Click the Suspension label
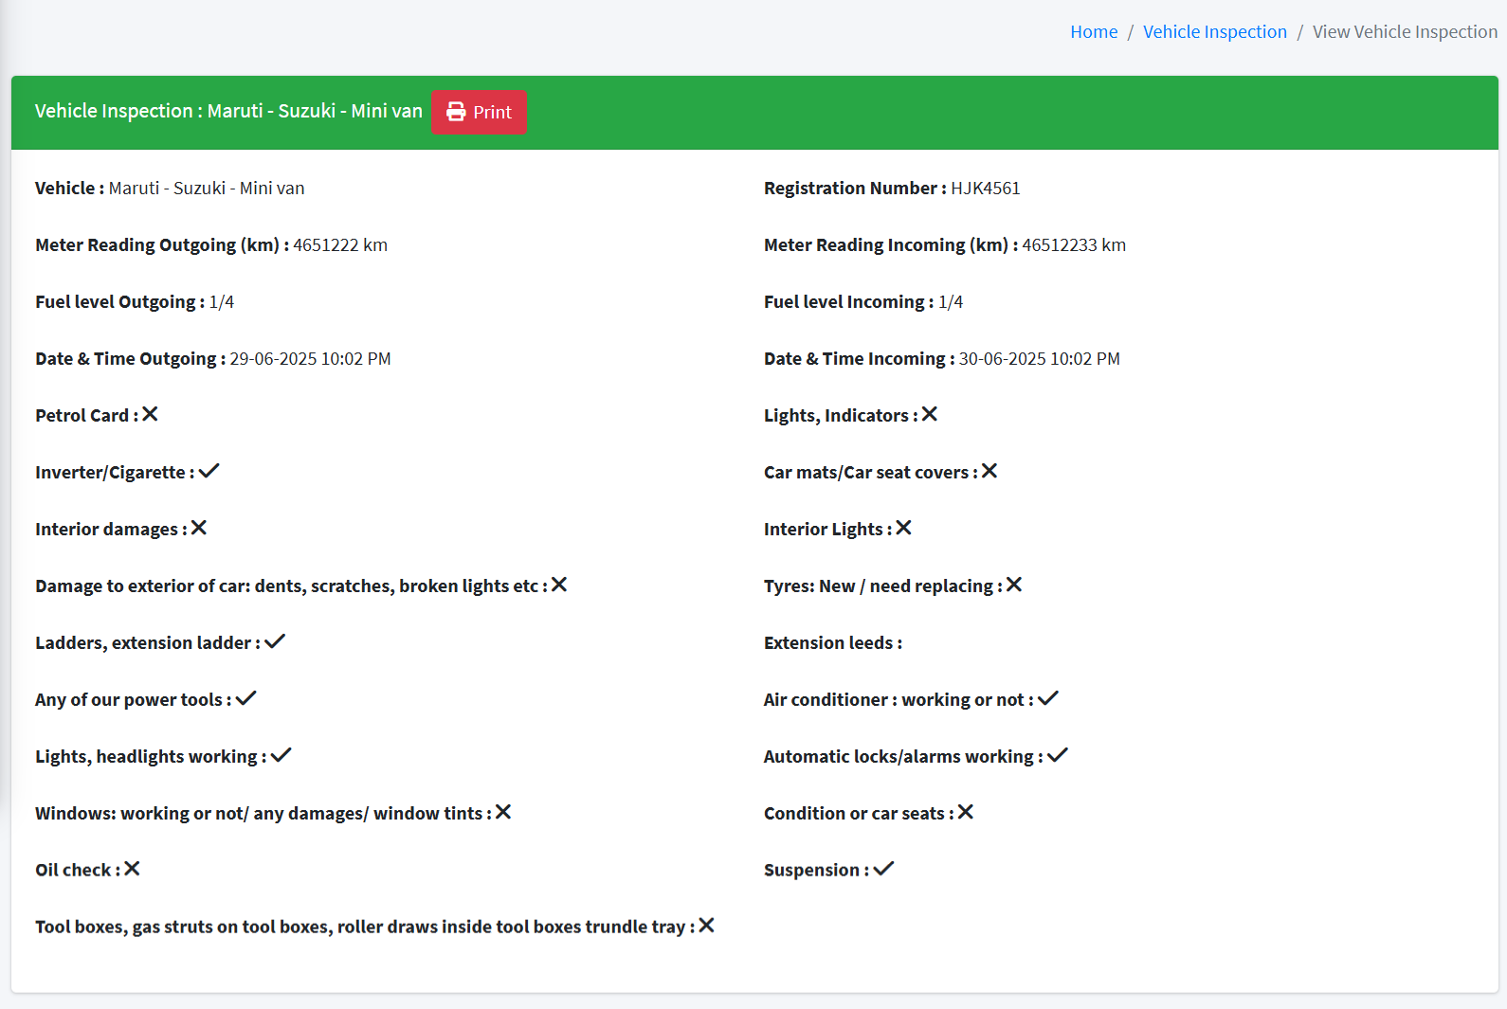 [816, 871]
